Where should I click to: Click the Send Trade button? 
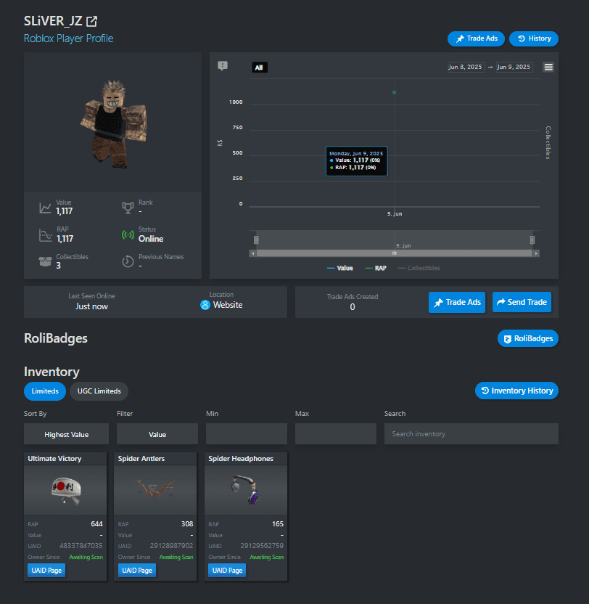click(522, 303)
